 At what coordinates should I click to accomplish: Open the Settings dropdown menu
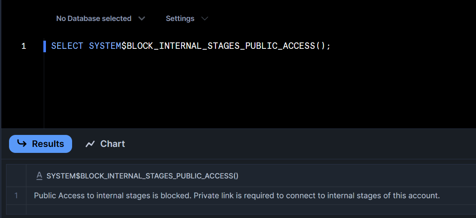click(x=180, y=18)
